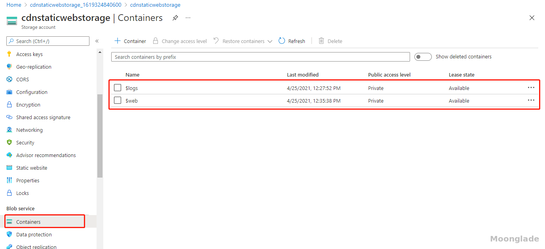Screen dimensions: 545x249
Task: Open Encryption settings in the sidebar
Action: (28, 105)
